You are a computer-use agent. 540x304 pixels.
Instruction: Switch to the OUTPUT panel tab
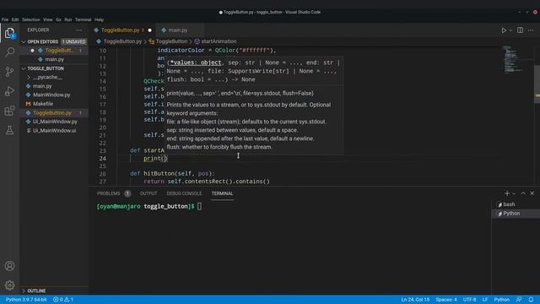coord(148,193)
